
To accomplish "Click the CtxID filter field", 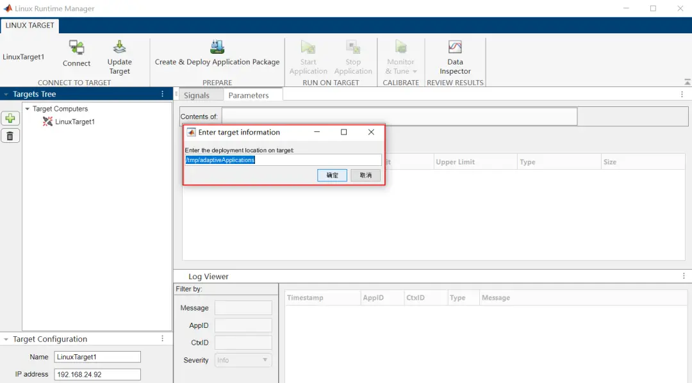I will (x=243, y=343).
